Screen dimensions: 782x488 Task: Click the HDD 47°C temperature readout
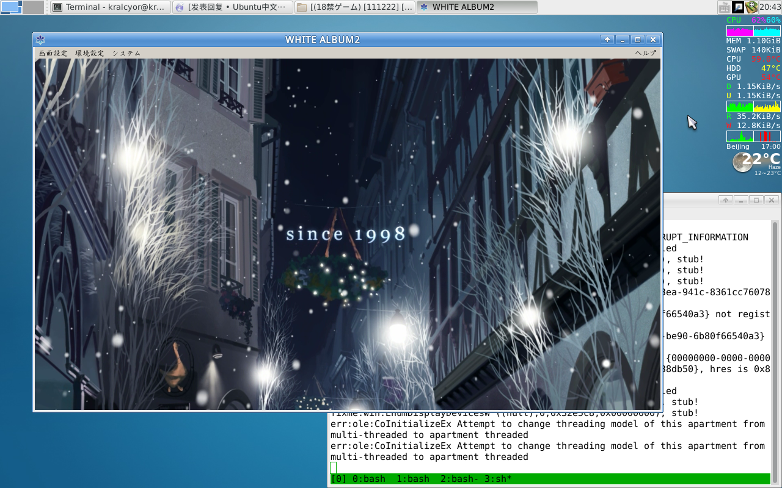tap(753, 68)
